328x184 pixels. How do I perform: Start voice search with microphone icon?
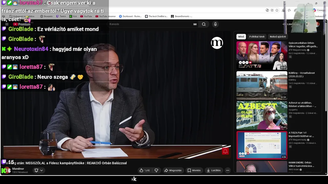215,24
